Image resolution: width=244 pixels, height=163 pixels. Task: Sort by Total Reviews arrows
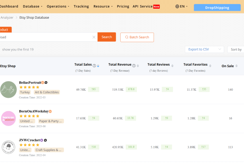tap(173, 66)
